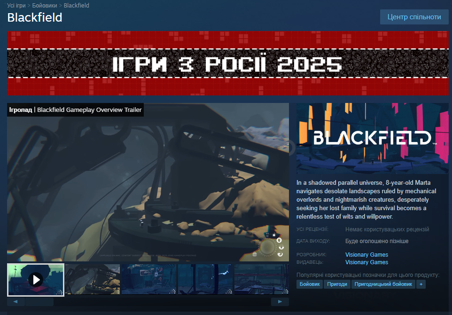Play the trailer thumbnail with the play icon
The image size is (452, 315).
tap(36, 280)
